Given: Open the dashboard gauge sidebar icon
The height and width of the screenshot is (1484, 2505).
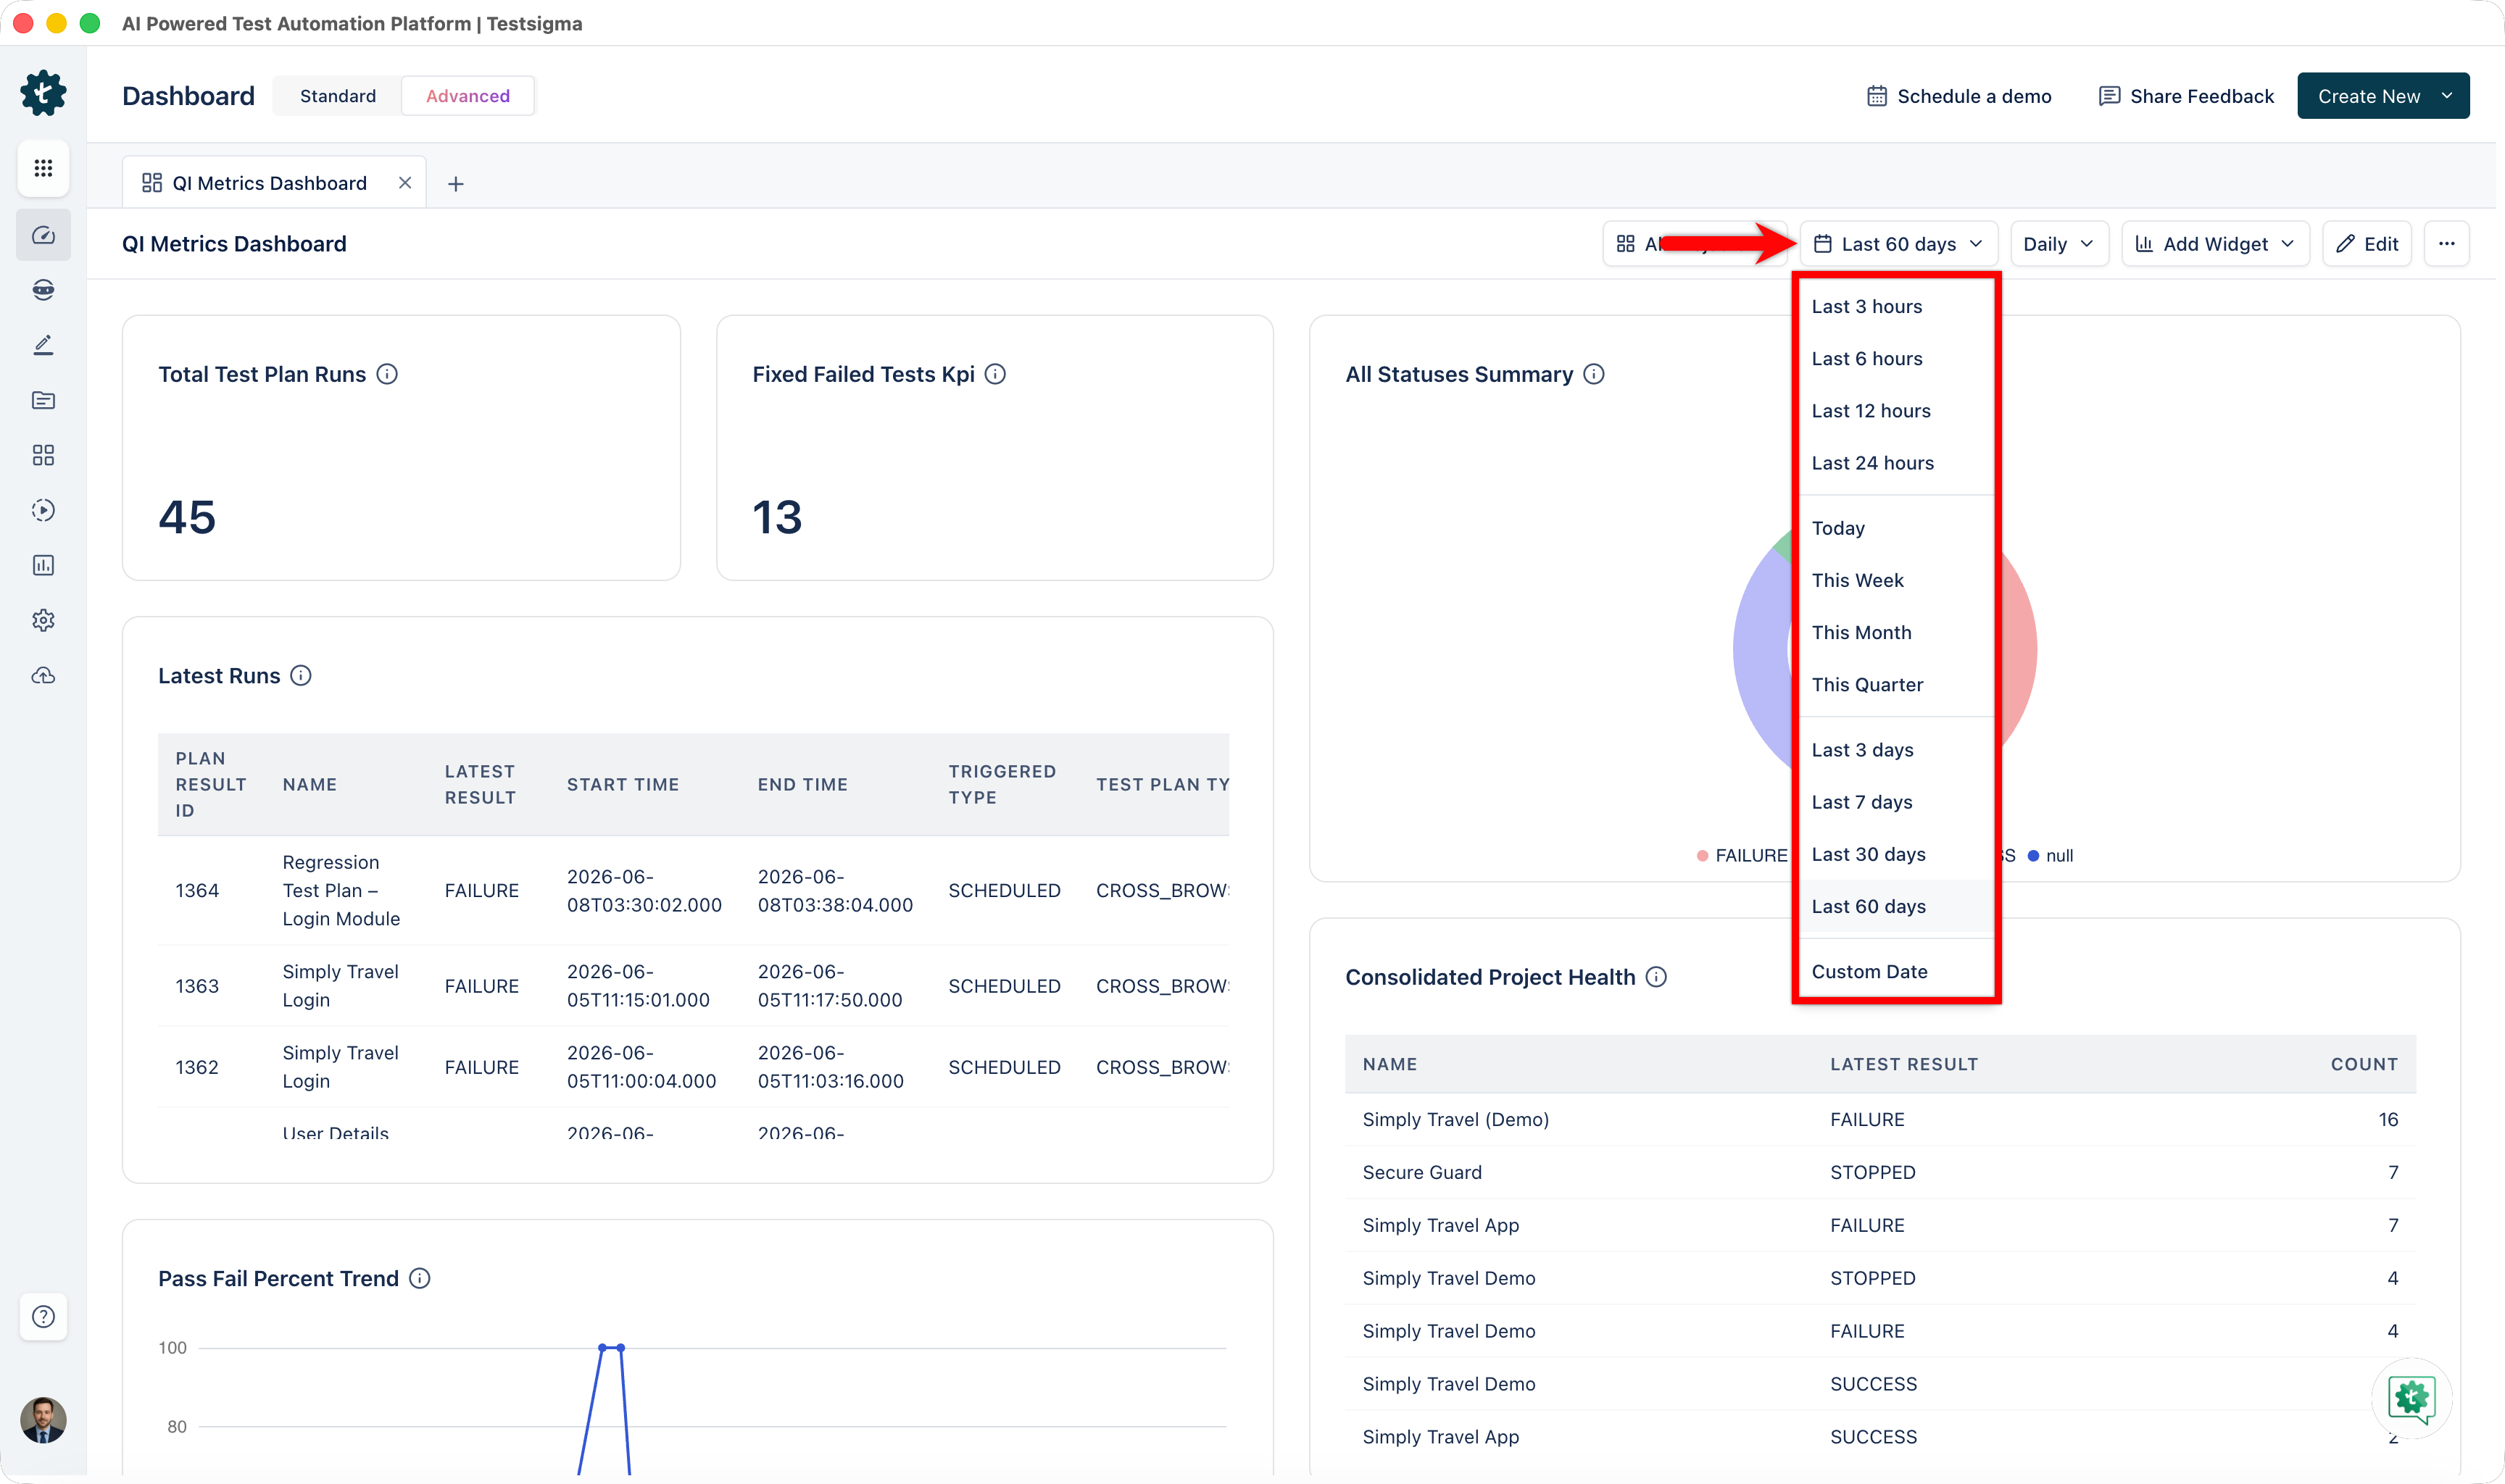Looking at the screenshot, I should click(x=43, y=235).
